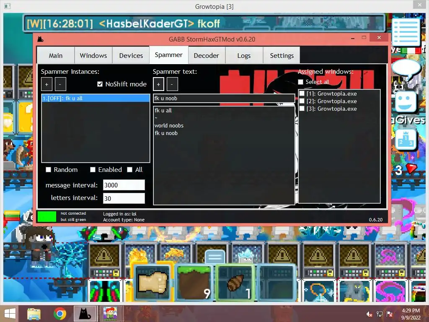Click the message interval field showing 3000
Screen dimensions: 429x322
[x=124, y=185]
